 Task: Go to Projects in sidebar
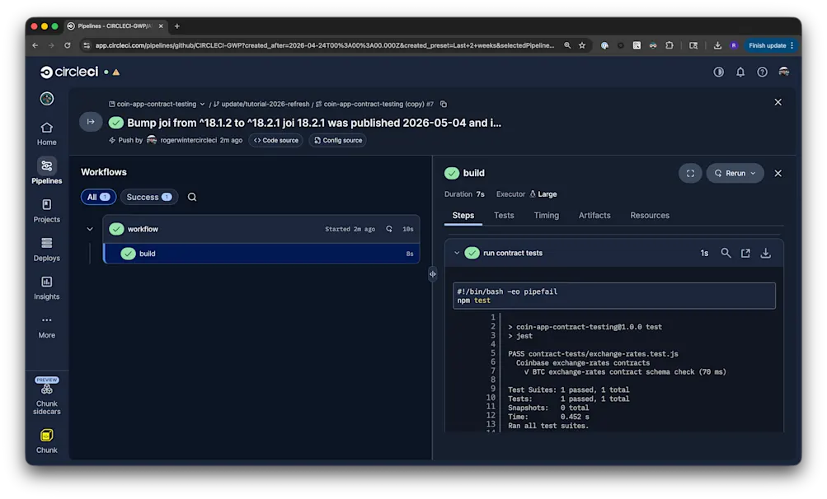(x=46, y=211)
